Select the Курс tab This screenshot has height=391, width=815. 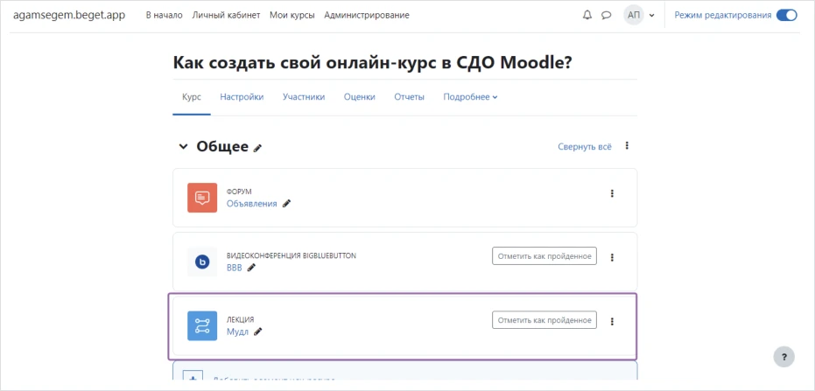192,97
